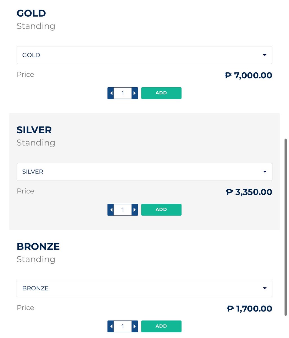Add Bronze standing ticket to cart
289x338 pixels.
[161, 326]
